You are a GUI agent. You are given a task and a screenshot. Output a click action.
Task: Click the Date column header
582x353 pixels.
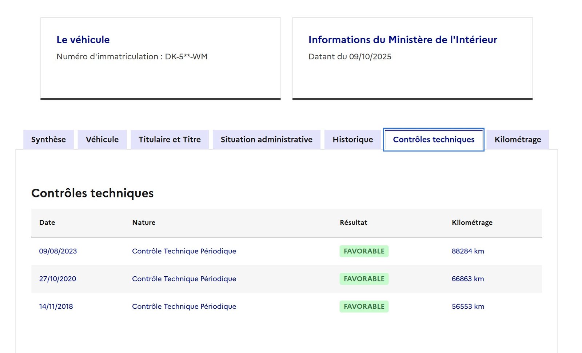point(47,222)
